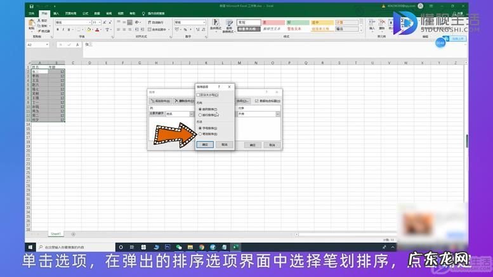Image resolution: width=493 pixels, height=277 pixels.
Task: Click 确定 in the Sort dialog behind
Action: (x=253, y=145)
